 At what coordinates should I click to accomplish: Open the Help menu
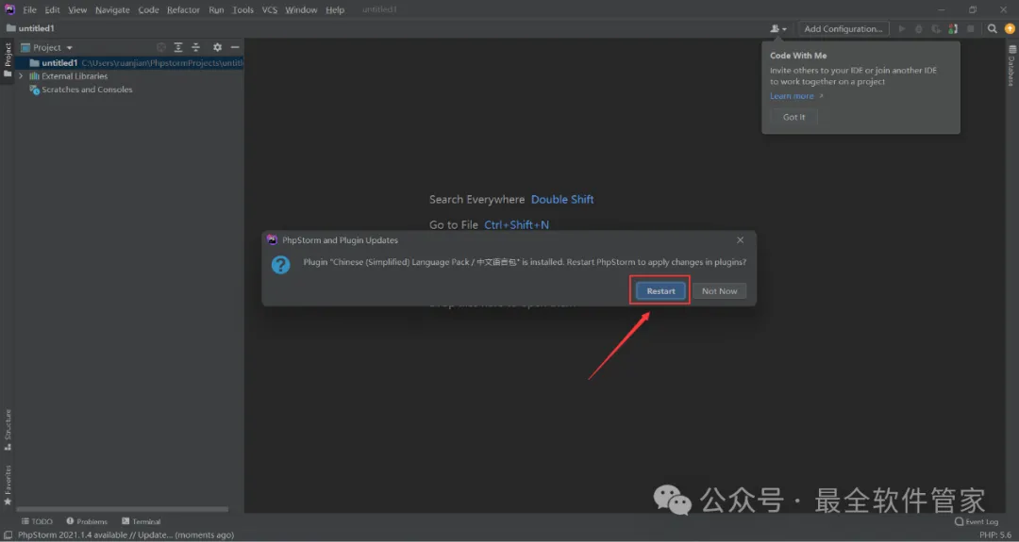point(335,9)
